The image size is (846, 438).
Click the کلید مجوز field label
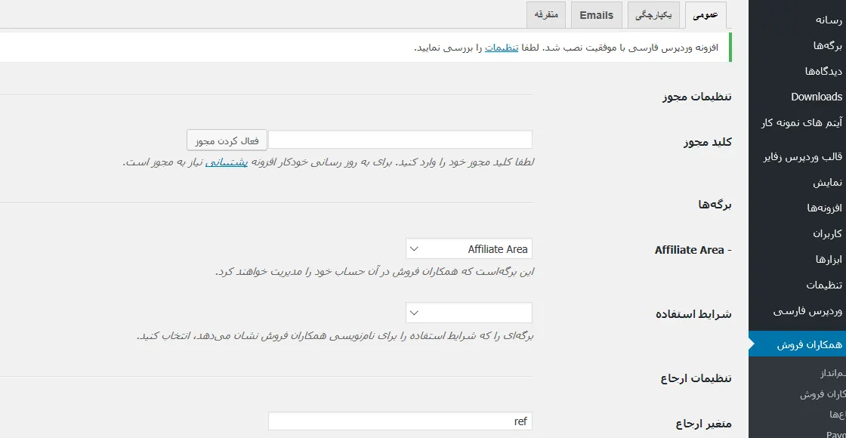pyautogui.click(x=707, y=143)
